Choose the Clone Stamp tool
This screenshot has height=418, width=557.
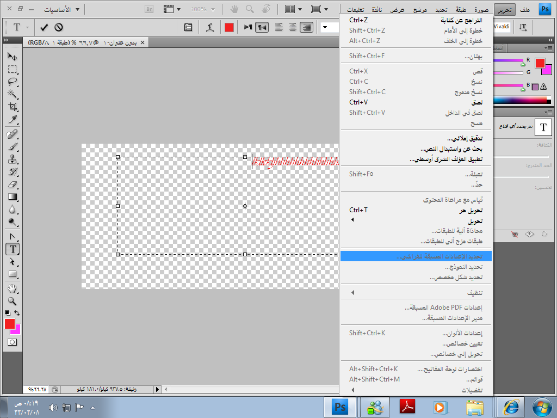(x=12, y=159)
